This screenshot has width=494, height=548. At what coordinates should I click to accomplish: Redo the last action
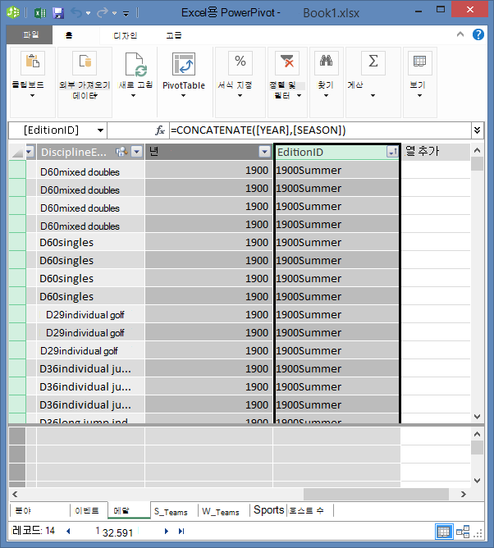pyautogui.click(x=103, y=13)
